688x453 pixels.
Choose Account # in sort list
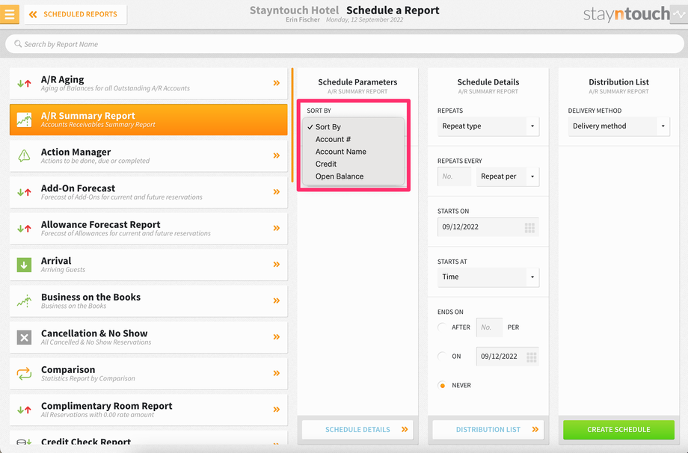click(x=353, y=139)
